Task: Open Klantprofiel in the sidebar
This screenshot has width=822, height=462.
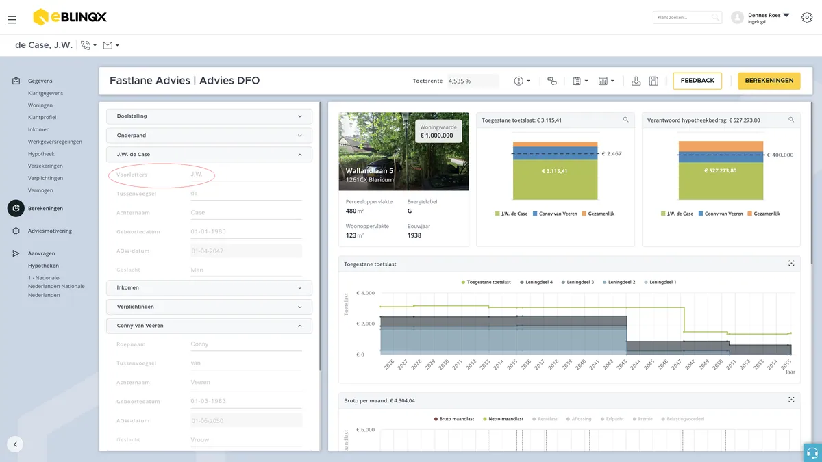Action: point(42,118)
